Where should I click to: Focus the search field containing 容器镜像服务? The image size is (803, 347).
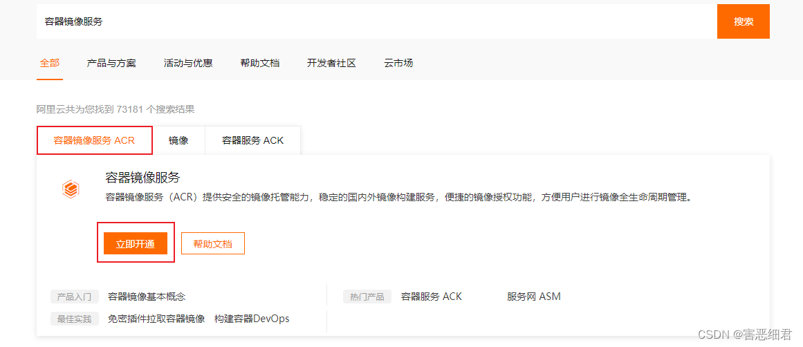[376, 21]
